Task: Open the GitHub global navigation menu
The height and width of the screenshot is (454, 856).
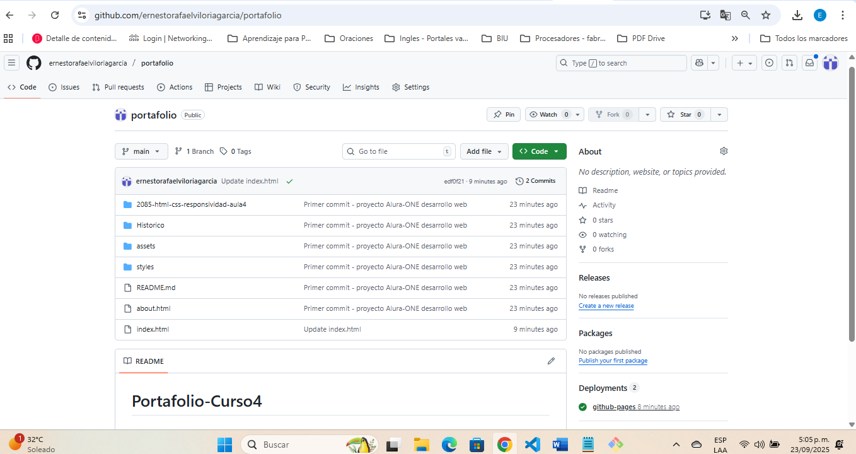Action: click(11, 63)
